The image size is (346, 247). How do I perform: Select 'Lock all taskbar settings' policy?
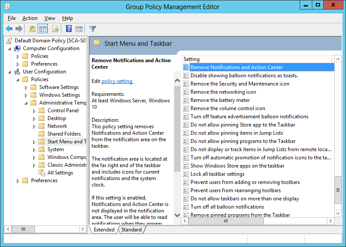click(217, 174)
